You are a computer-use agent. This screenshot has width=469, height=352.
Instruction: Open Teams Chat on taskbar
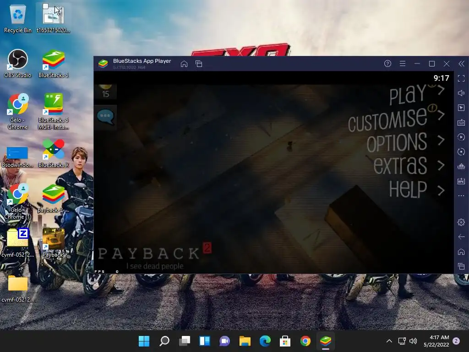point(224,341)
